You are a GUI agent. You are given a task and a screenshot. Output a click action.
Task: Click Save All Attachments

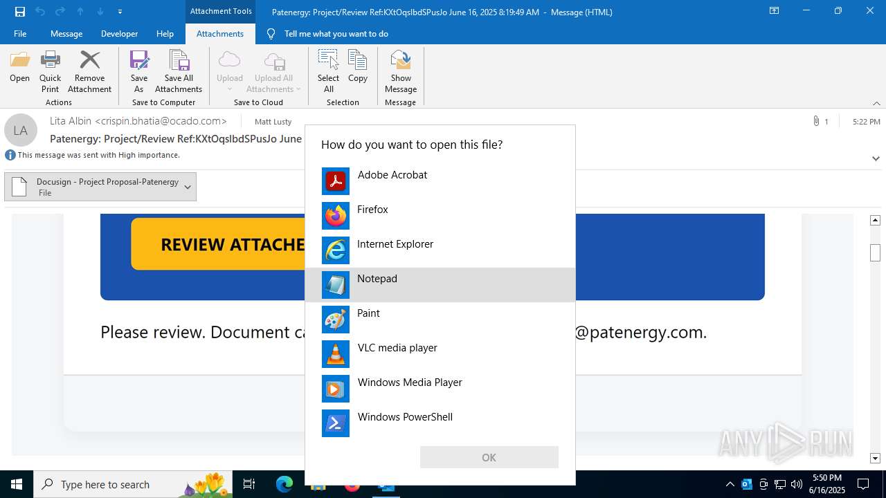(179, 71)
